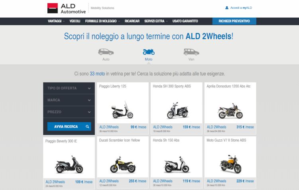Select the Moto motorcycle icon
Screen dimensions: 299x190
click(x=149, y=52)
